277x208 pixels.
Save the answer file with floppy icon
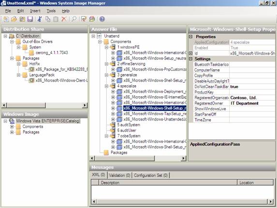30,19
